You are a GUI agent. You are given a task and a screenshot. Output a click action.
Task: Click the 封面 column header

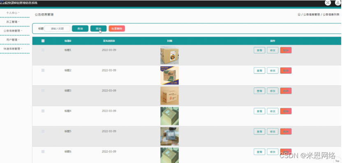[x=169, y=41]
